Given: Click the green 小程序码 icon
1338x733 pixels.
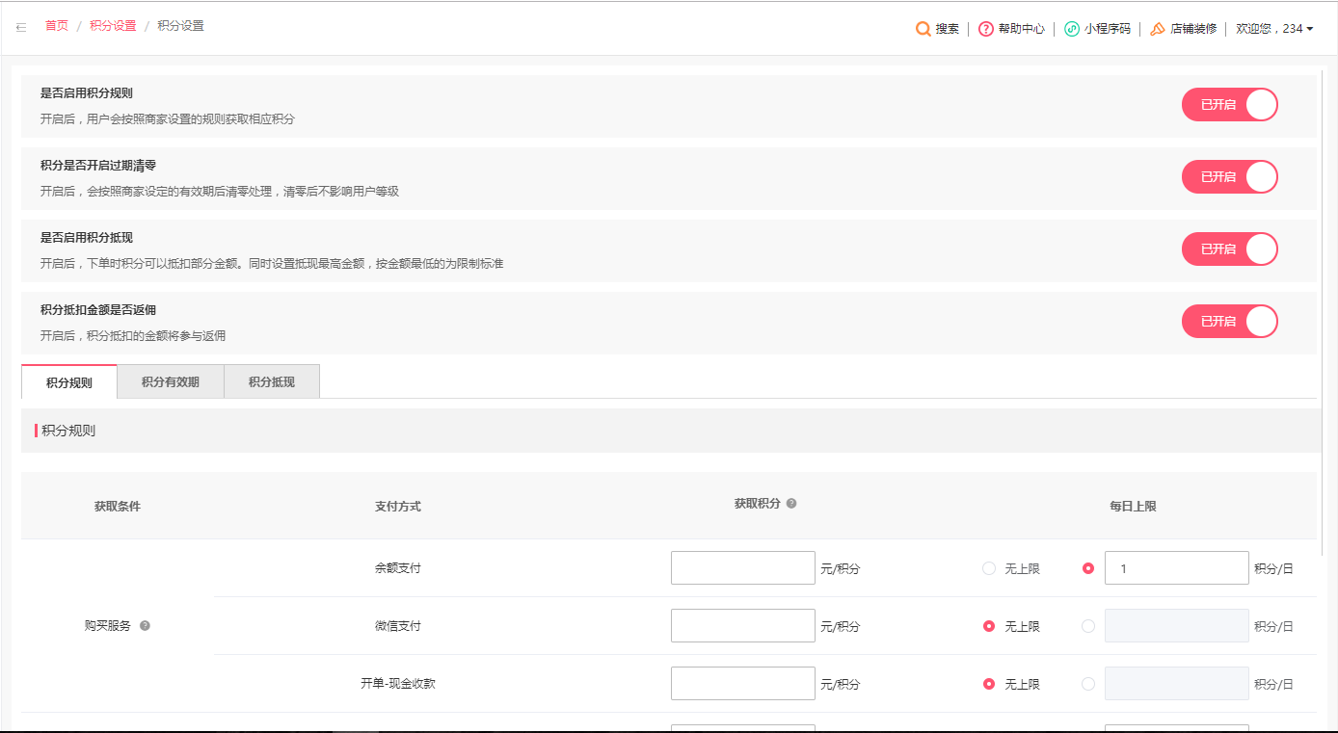Looking at the screenshot, I should (1071, 29).
